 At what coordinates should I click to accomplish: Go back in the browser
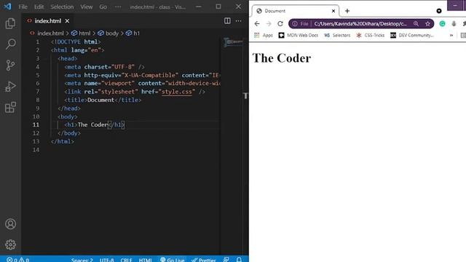(x=257, y=24)
